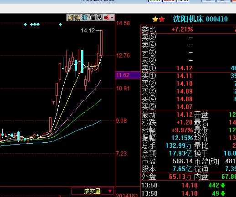Viewport: 236px width, 197px height.
Task: Click the 卖② row label
Action: pos(149,60)
